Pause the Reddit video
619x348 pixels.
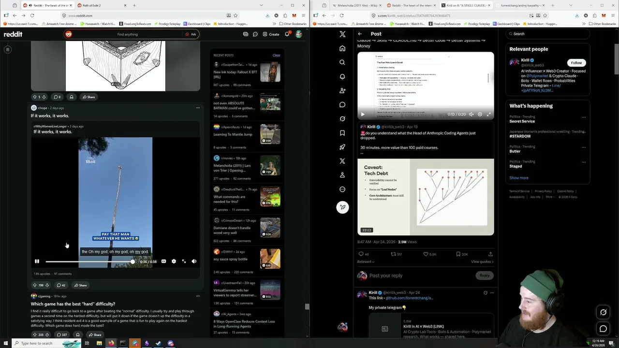coord(37,261)
